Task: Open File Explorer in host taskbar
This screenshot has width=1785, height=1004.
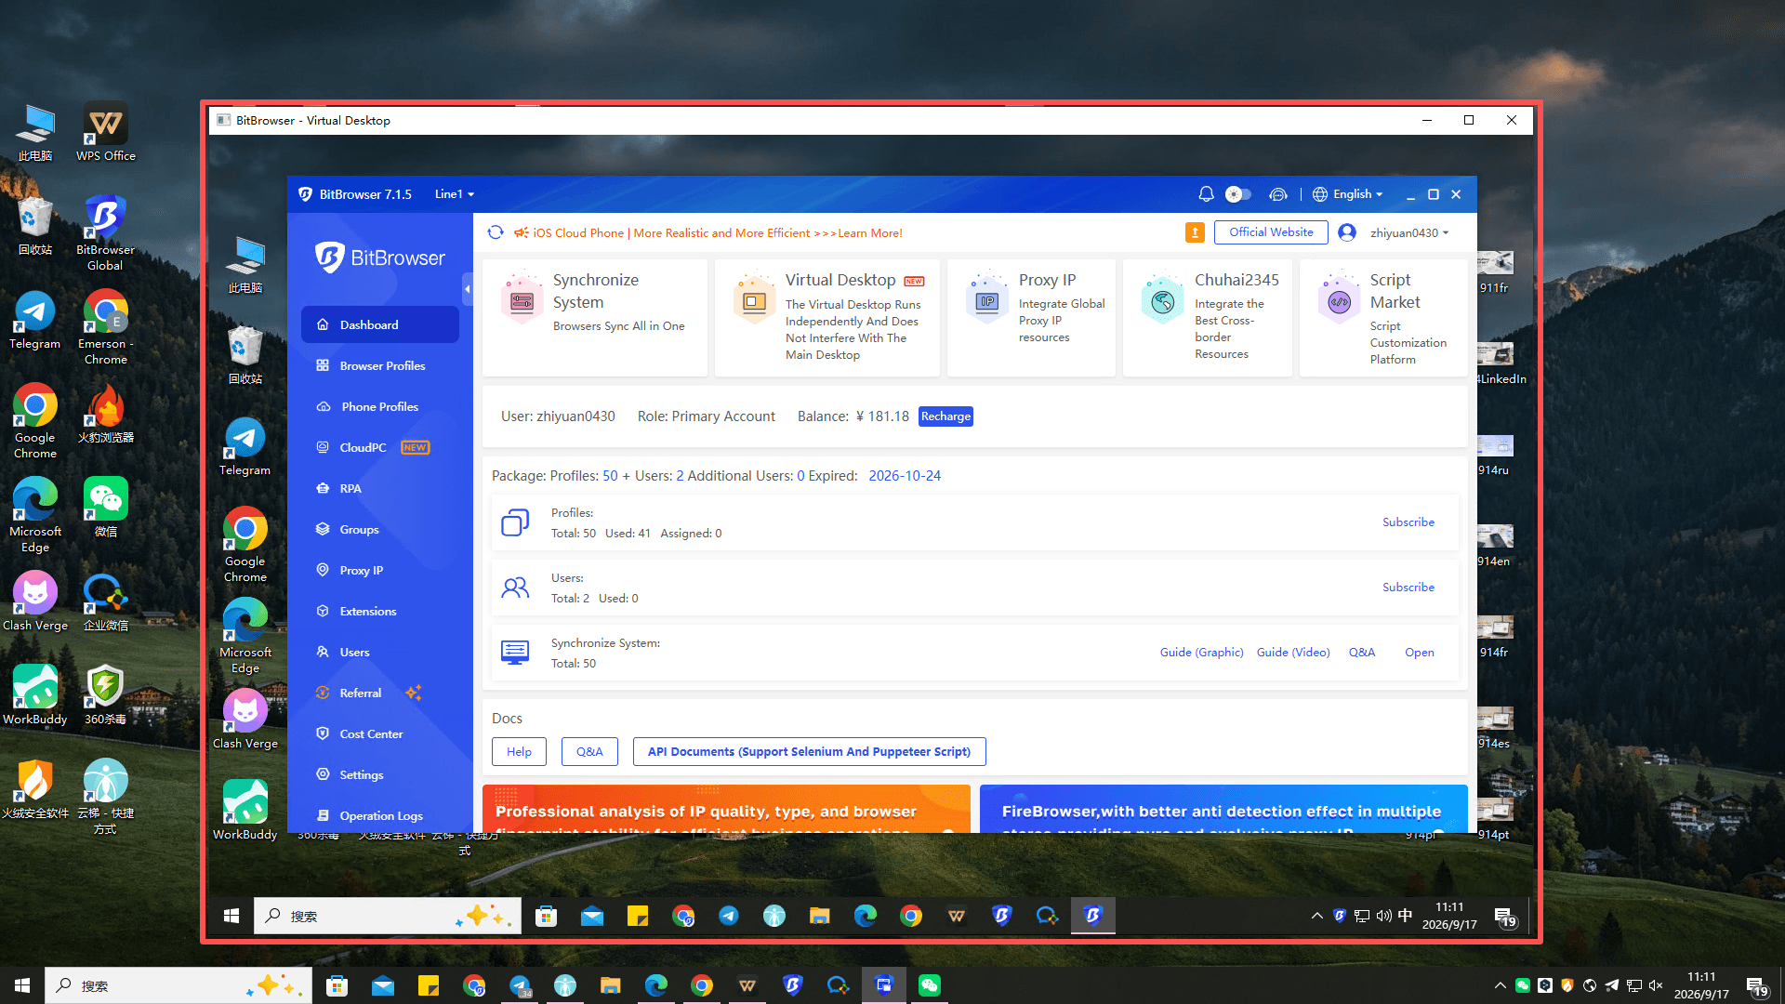Action: pos(610,985)
